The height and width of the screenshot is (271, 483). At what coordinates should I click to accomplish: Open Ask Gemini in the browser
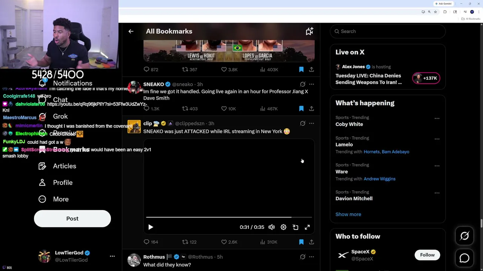pos(443,3)
